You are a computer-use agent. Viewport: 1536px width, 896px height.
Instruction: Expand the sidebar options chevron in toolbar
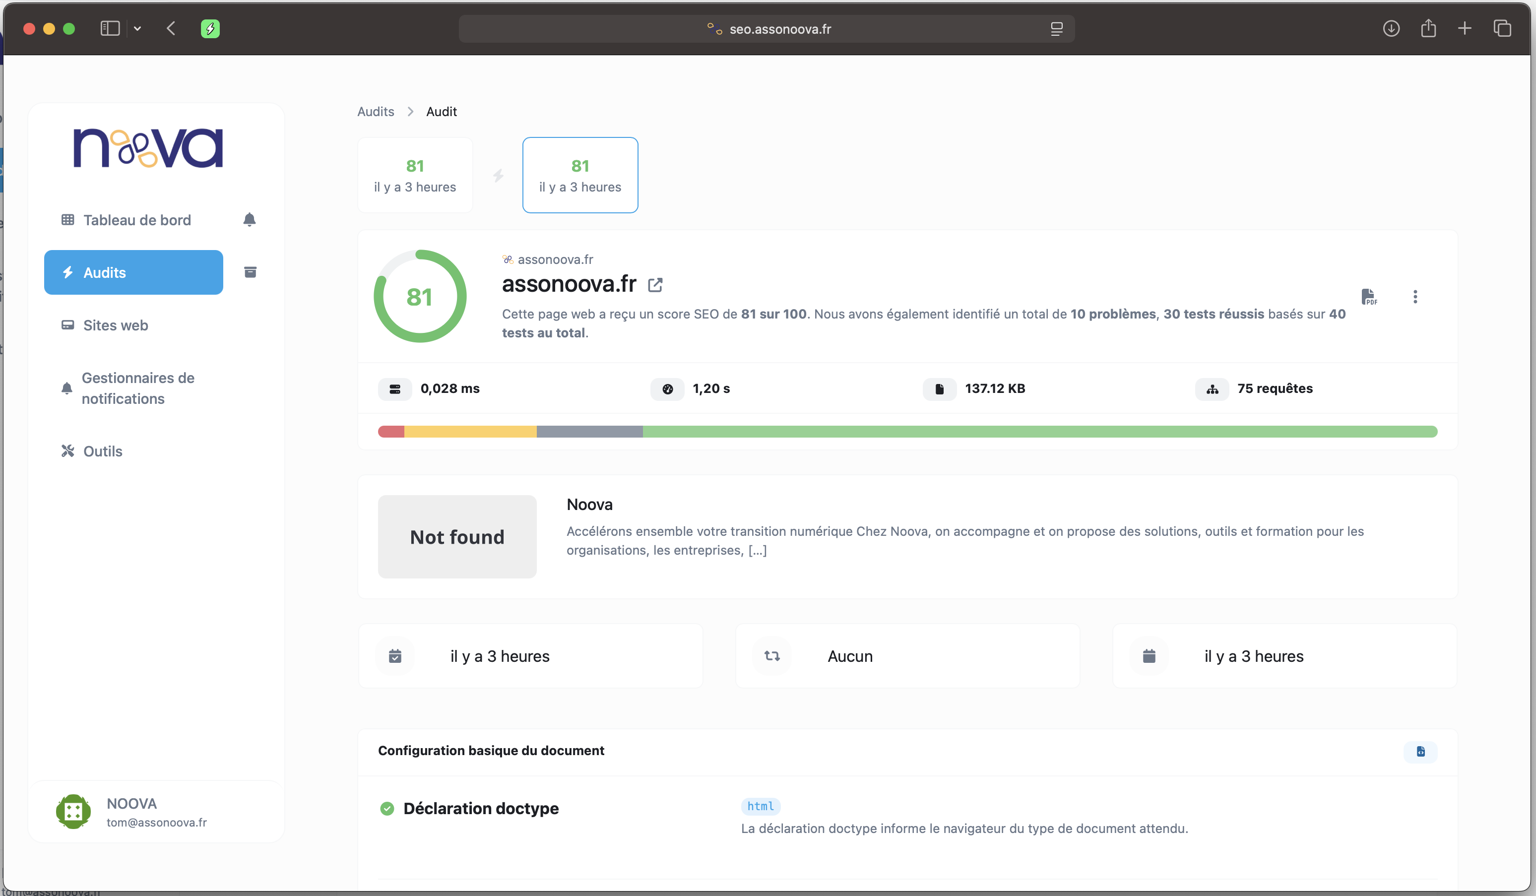tap(138, 29)
